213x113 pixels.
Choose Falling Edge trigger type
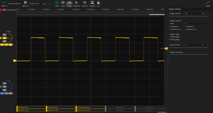tap(169, 39)
